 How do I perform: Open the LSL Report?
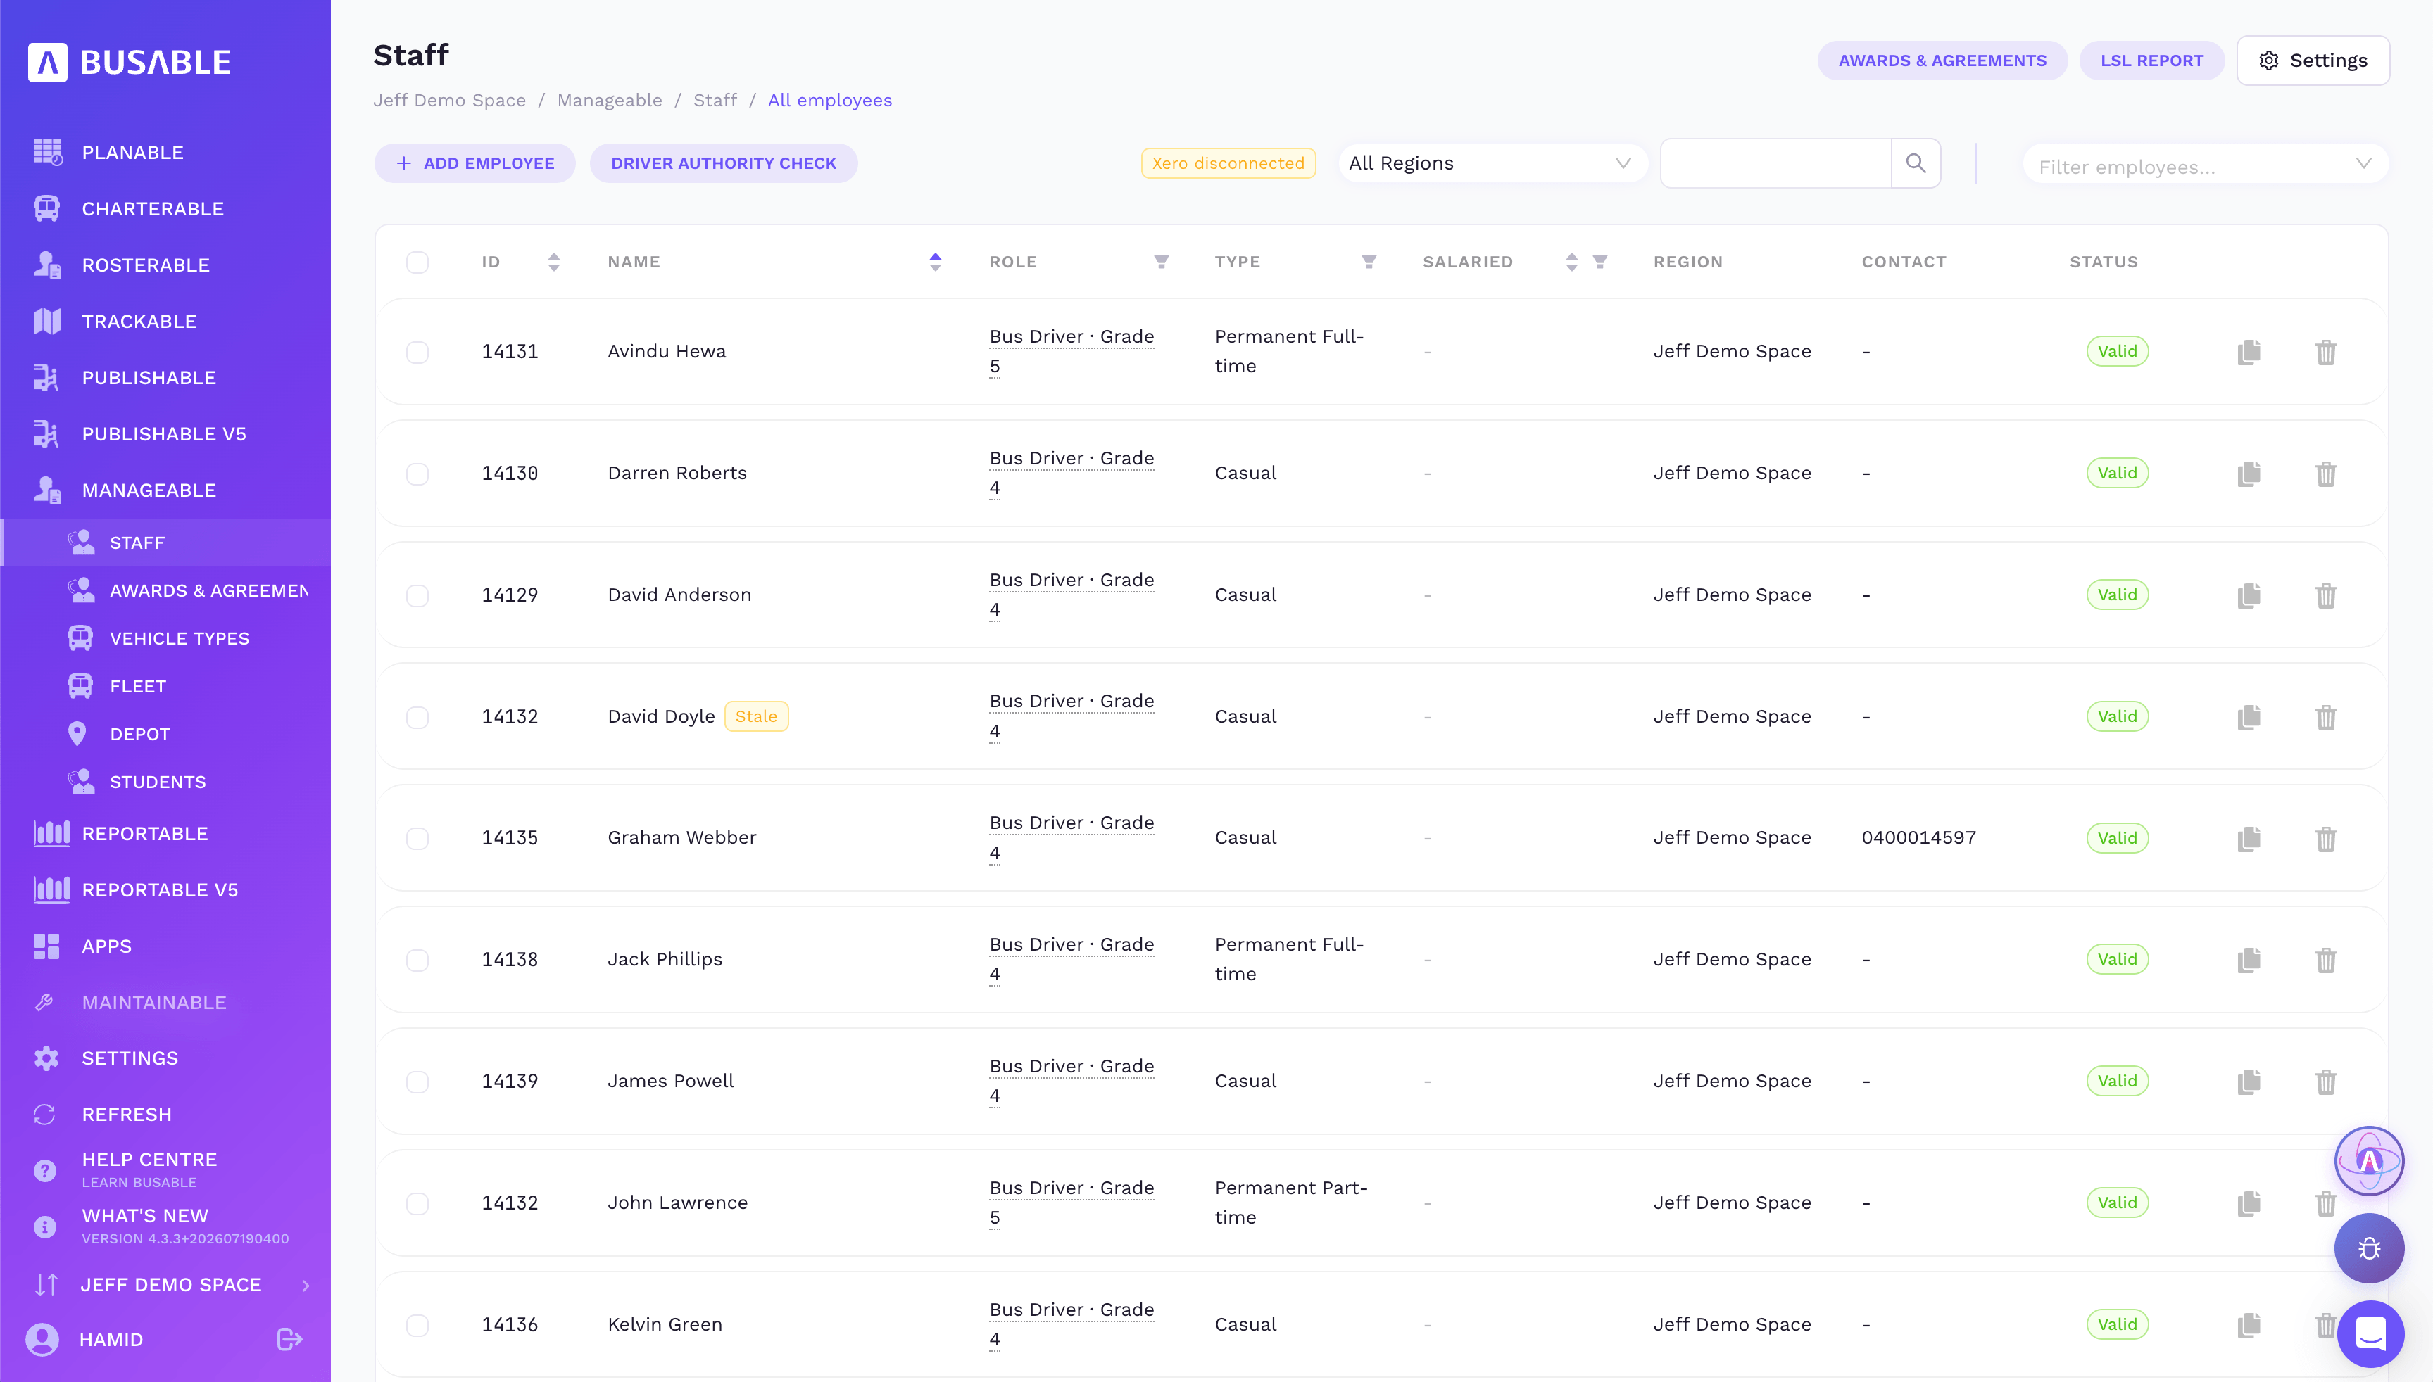(2151, 61)
